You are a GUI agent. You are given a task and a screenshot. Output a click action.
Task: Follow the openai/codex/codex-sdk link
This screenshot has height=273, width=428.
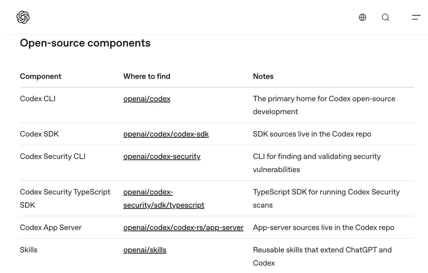tap(166, 134)
